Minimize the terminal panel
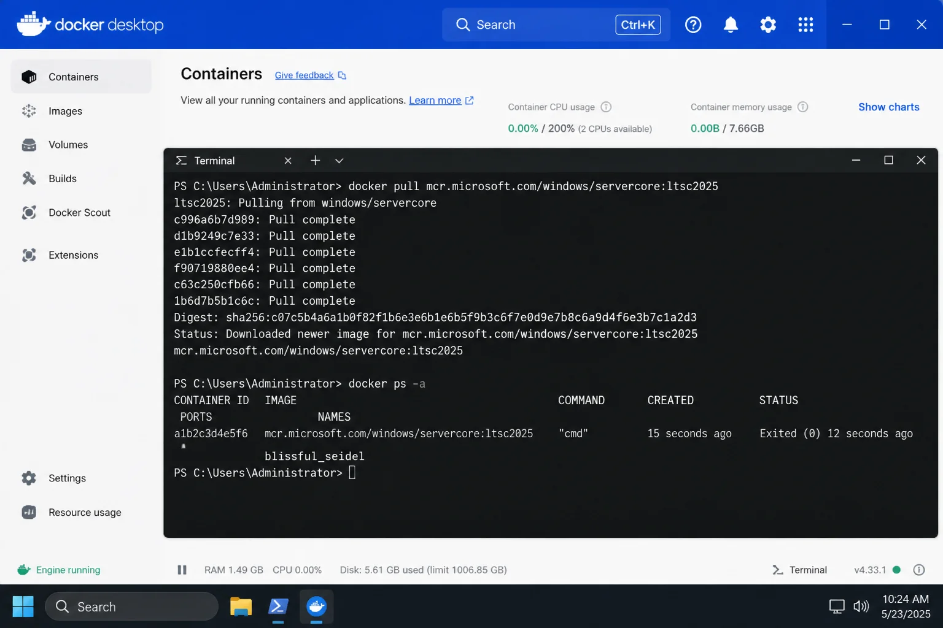 point(856,160)
